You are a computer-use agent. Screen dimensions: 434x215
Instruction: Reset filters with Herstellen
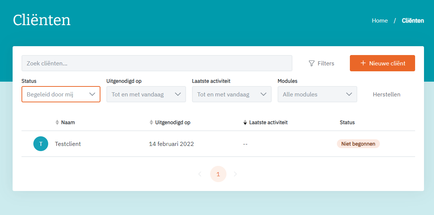387,95
